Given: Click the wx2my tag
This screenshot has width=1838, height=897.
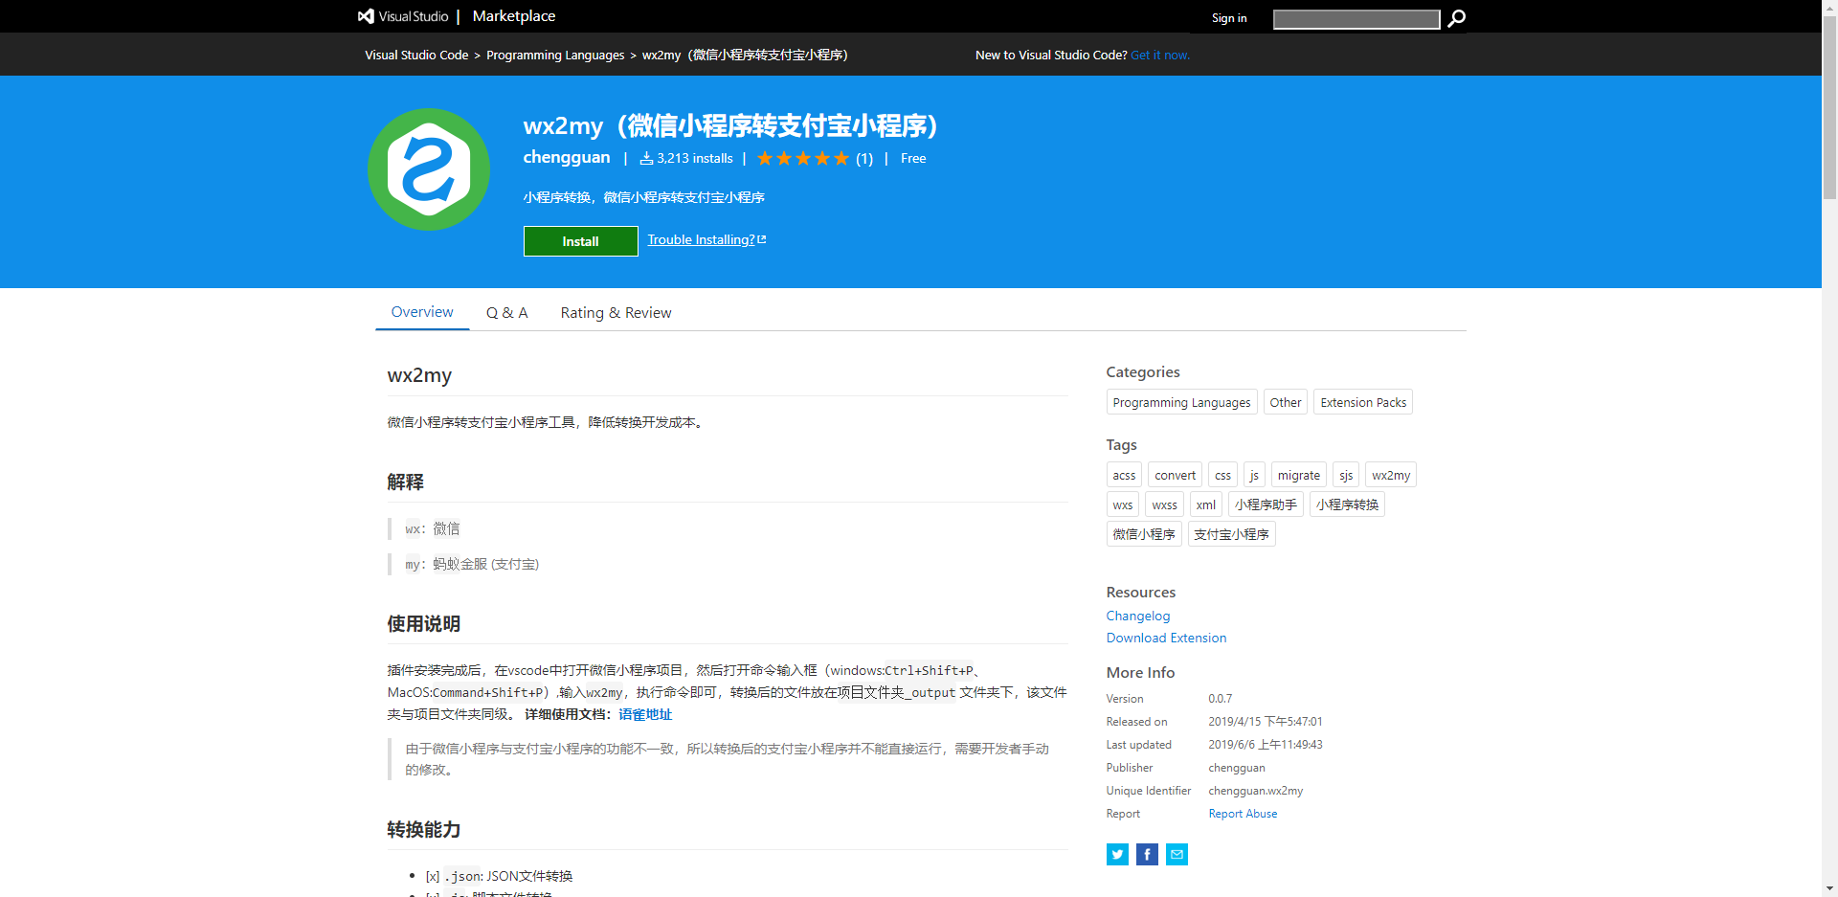Looking at the screenshot, I should tap(1391, 475).
